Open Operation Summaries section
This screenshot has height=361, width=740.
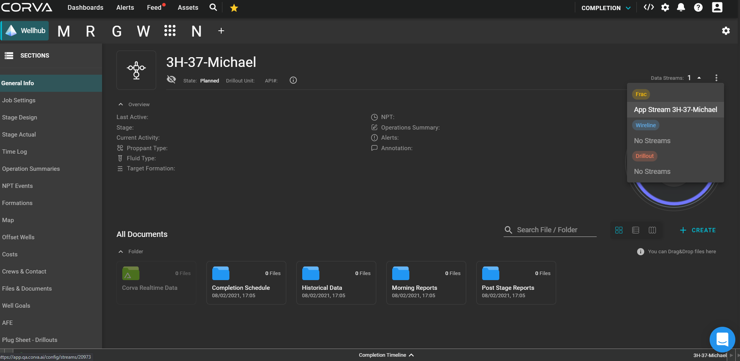tap(51, 169)
